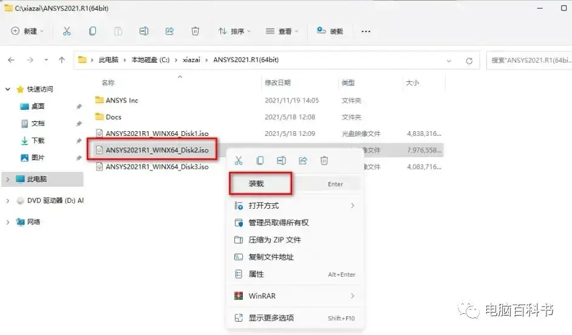Expand the 网络 (Network) node
Image resolution: width=572 pixels, height=335 pixels.
tap(8, 222)
